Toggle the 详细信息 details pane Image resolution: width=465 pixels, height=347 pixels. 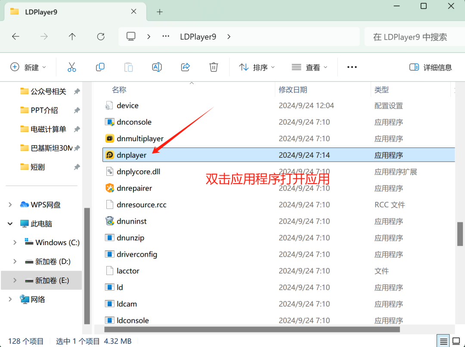coord(431,67)
